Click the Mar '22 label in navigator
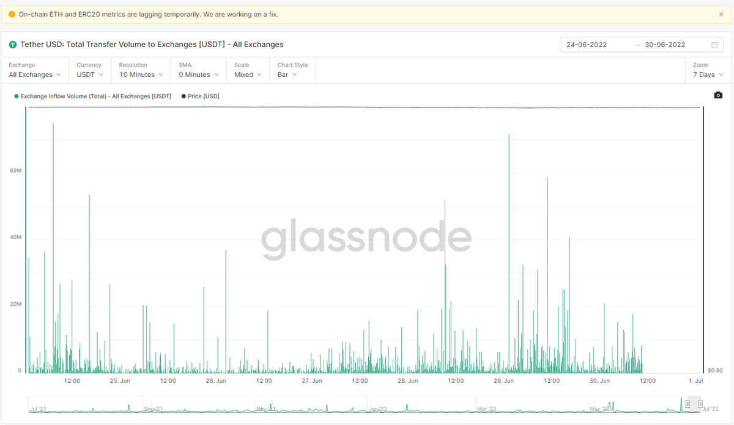 pyautogui.click(x=487, y=409)
